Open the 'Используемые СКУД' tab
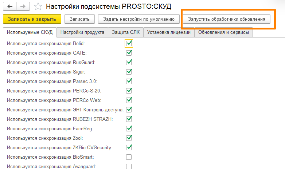Viewport: 285px width, 190px height. tap(30, 32)
